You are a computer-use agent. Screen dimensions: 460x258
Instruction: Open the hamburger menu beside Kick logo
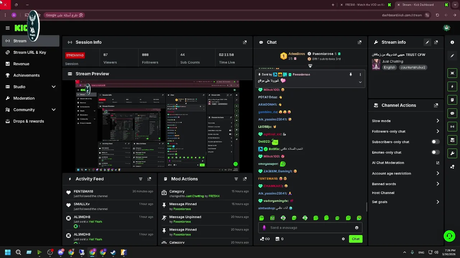pyautogui.click(x=8, y=28)
